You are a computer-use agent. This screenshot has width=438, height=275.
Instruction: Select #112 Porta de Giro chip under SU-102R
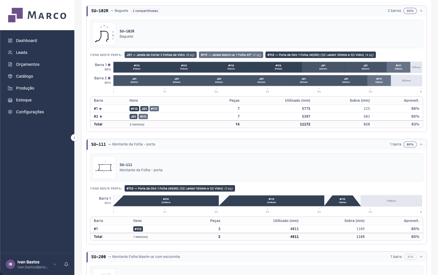pos(321,55)
